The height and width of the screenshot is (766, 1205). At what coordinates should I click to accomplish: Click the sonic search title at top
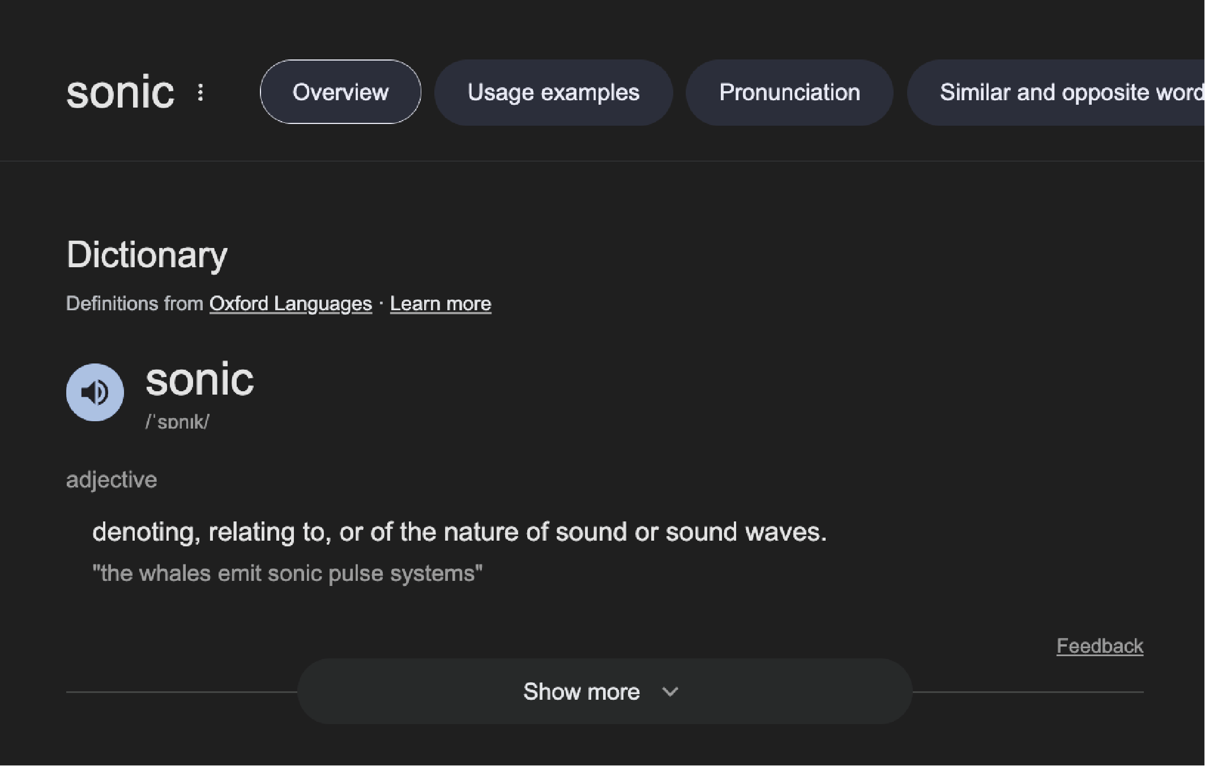(120, 92)
